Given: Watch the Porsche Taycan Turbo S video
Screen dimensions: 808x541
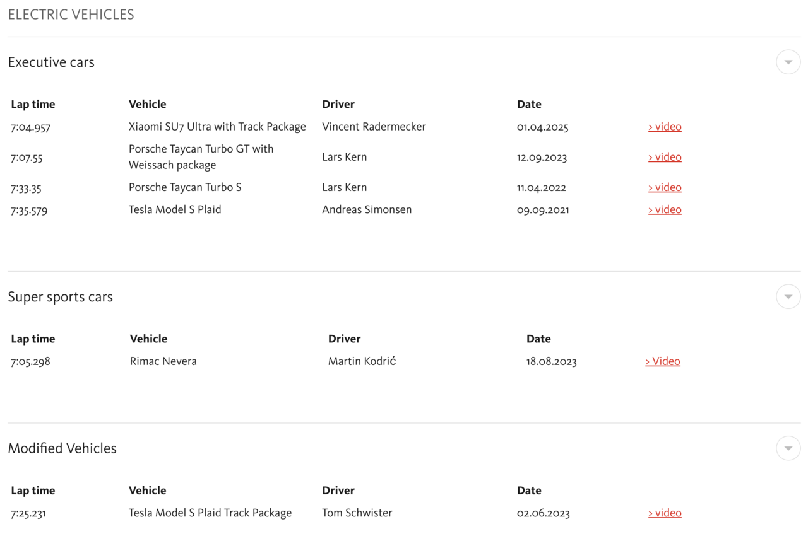Looking at the screenshot, I should pos(665,187).
